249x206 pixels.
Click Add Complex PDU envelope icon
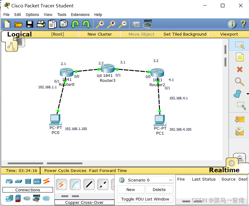pyautogui.click(x=240, y=132)
